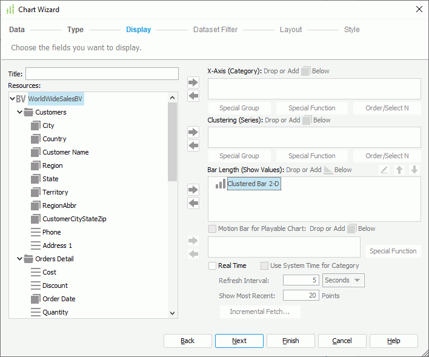Click the WorldWideSalesBV business view icon
The height and width of the screenshot is (357, 429).
(x=21, y=99)
